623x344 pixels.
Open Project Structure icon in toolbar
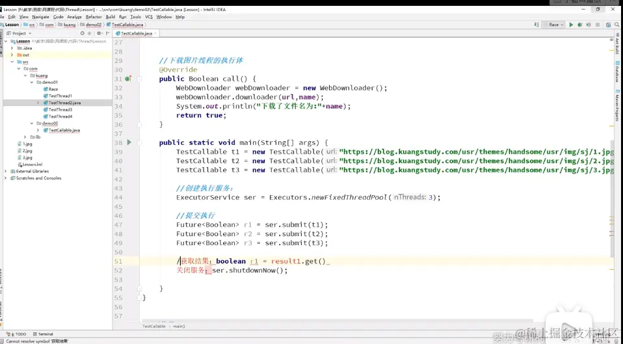608,25
